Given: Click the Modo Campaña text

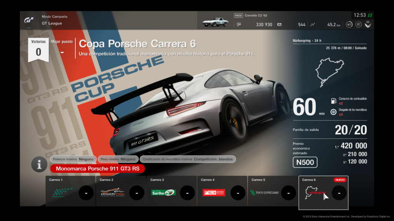Looking at the screenshot, I should click(x=55, y=16).
